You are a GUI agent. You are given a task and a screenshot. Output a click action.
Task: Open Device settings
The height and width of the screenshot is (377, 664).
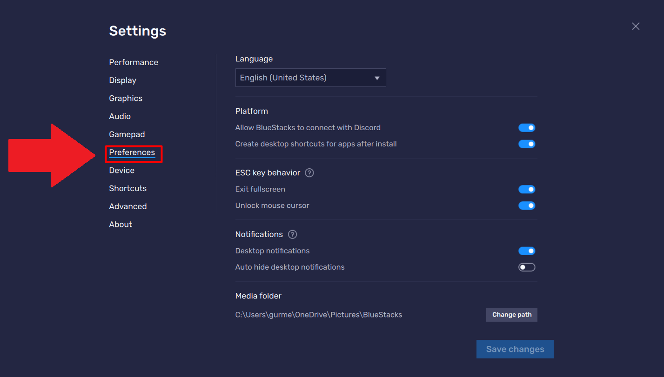coord(121,171)
